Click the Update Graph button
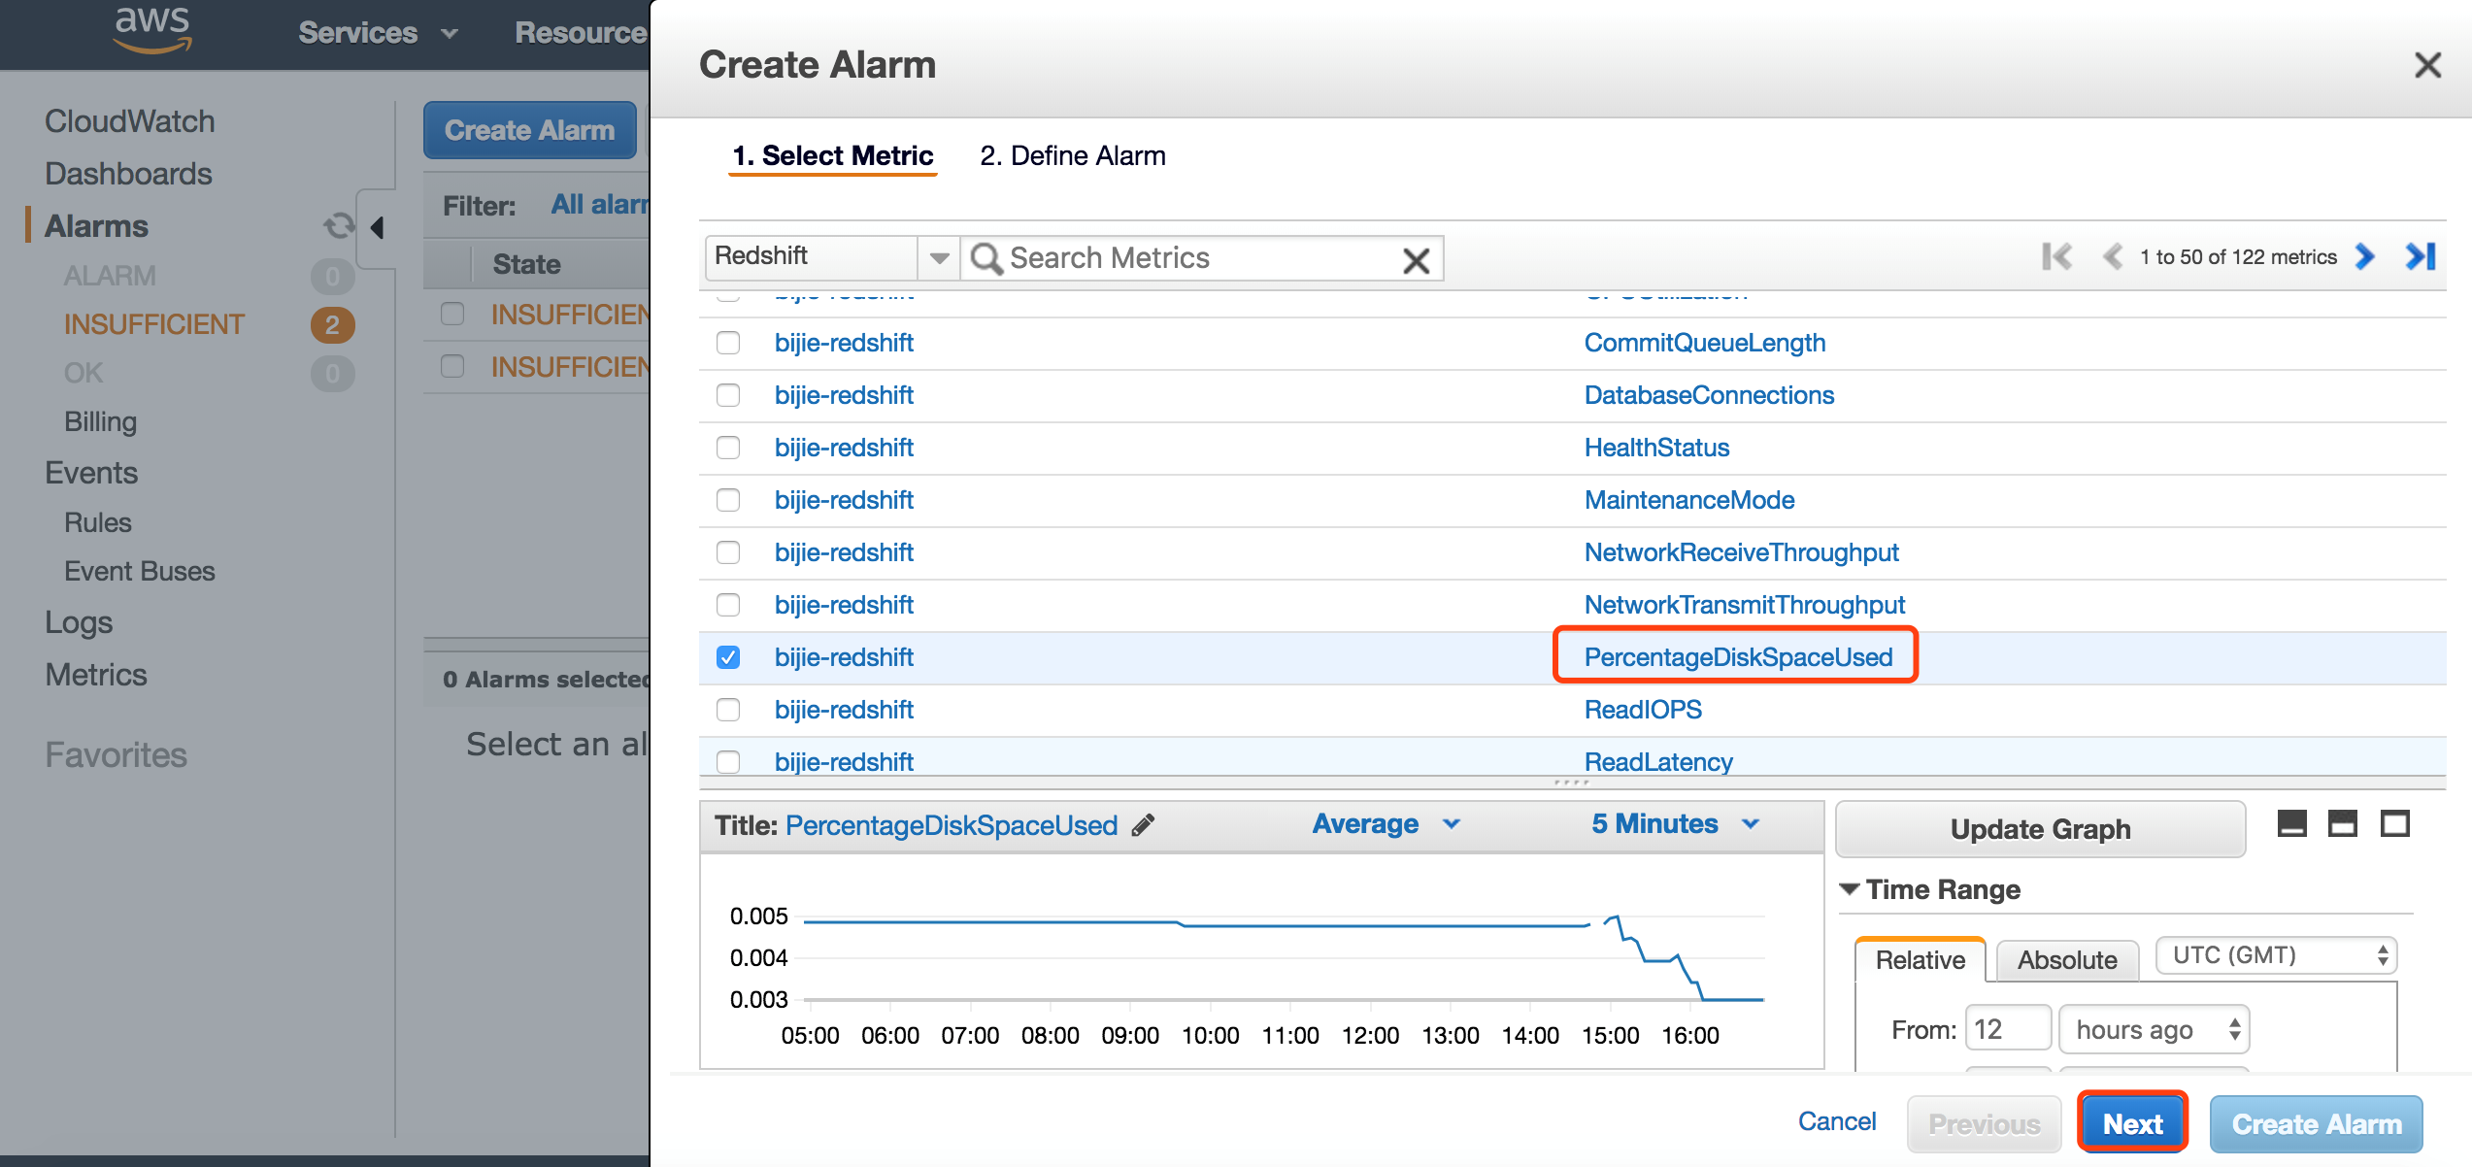 (x=2040, y=829)
